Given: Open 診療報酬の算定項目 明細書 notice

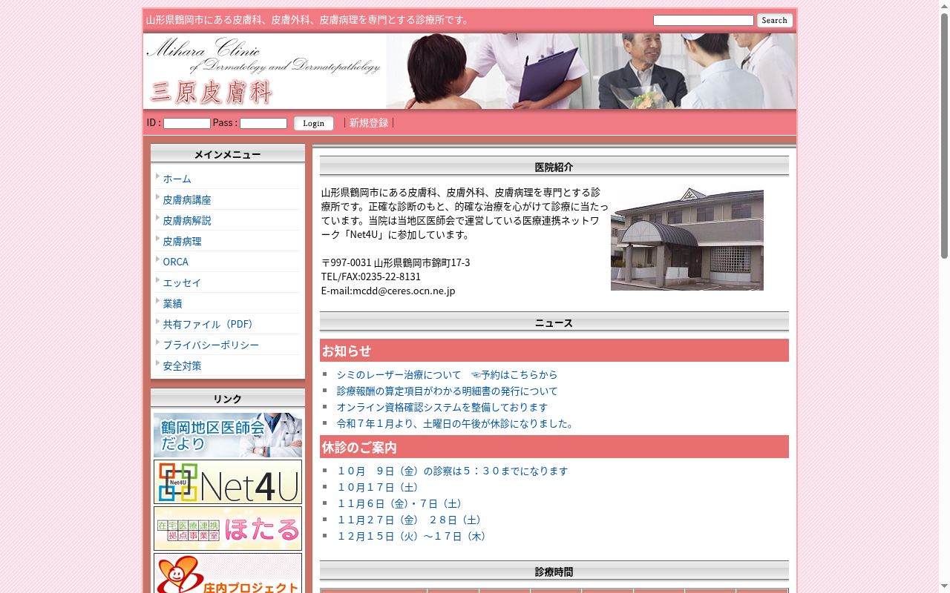Looking at the screenshot, I should 447,391.
